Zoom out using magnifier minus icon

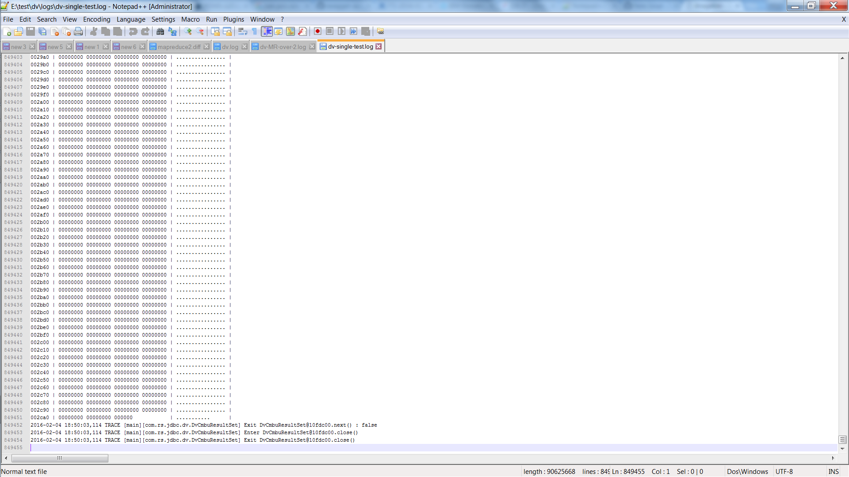pyautogui.click(x=200, y=31)
